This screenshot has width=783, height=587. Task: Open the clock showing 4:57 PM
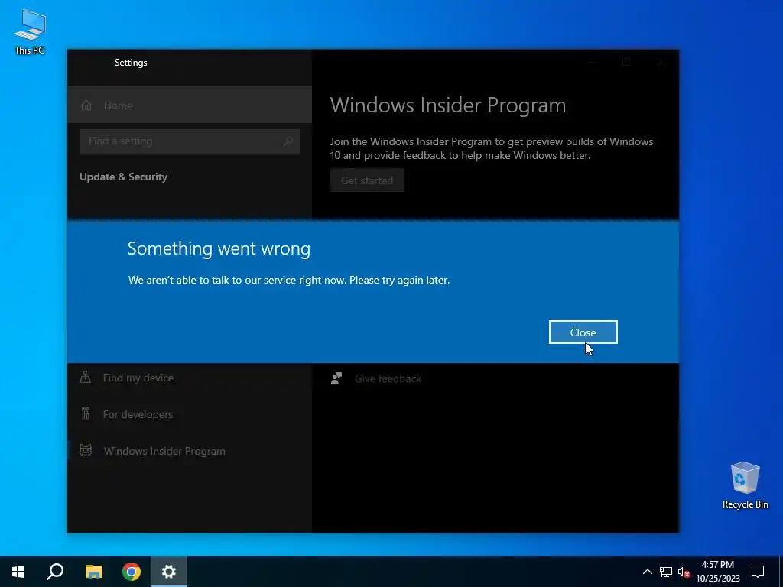(717, 572)
